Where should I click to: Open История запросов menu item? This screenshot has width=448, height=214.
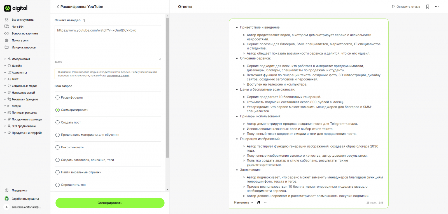coord(24,47)
